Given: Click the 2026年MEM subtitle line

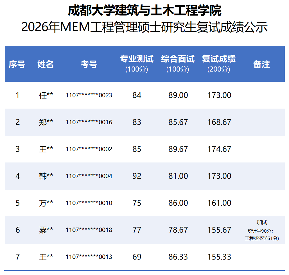Looking at the screenshot, I should coord(144,27).
